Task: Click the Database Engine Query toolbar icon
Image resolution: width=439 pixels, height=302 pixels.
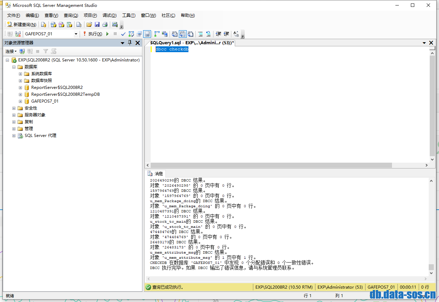Action: 44,24
